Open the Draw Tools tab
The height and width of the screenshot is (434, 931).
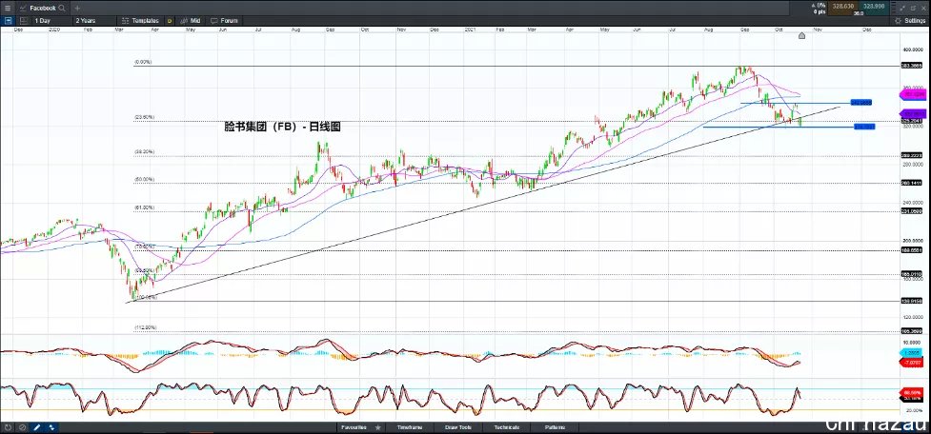[x=458, y=427]
